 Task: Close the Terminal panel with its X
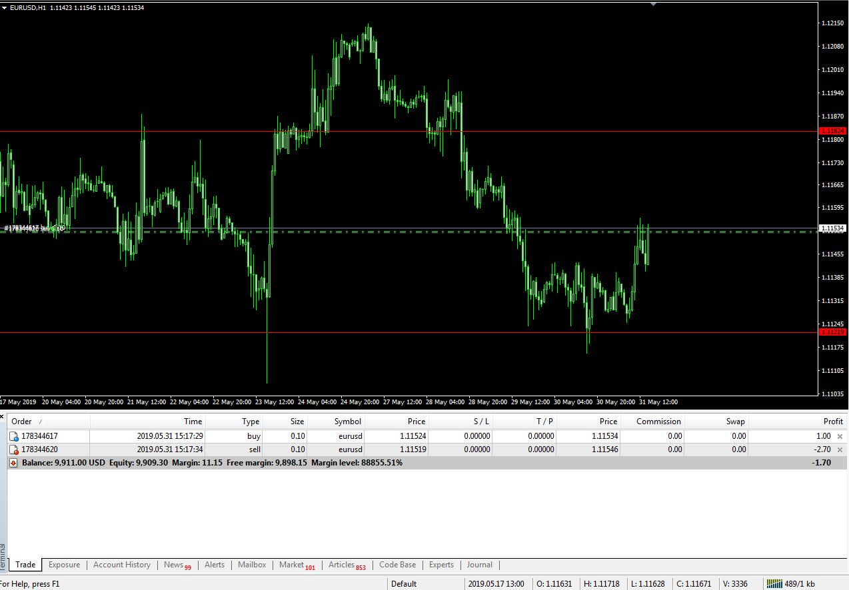(3, 416)
